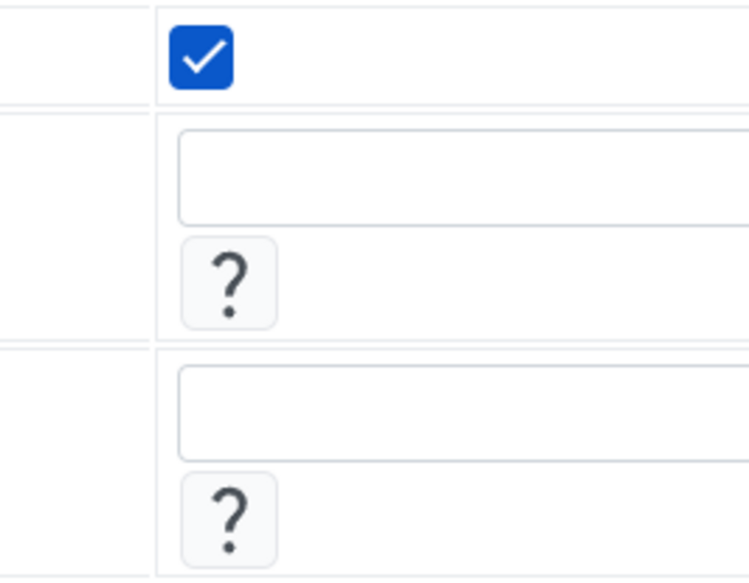Activate the text box in the middle row

point(464,177)
